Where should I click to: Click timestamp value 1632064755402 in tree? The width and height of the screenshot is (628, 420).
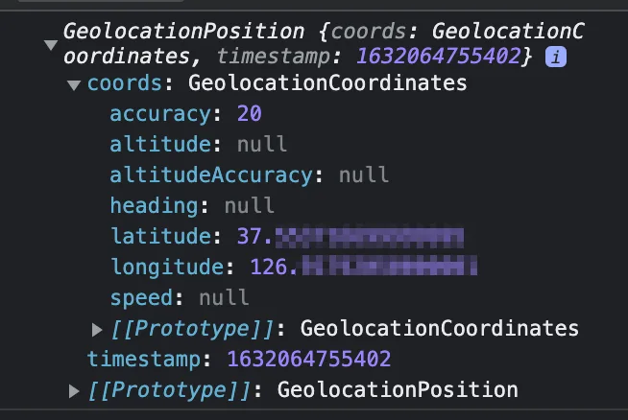(309, 359)
